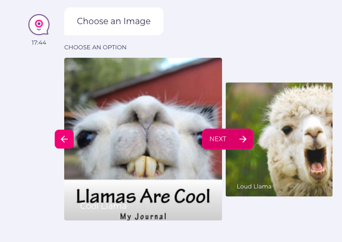Image resolution: width=342 pixels, height=242 pixels.
Task: Click the 17:44 message timestamp
Action: coord(39,43)
